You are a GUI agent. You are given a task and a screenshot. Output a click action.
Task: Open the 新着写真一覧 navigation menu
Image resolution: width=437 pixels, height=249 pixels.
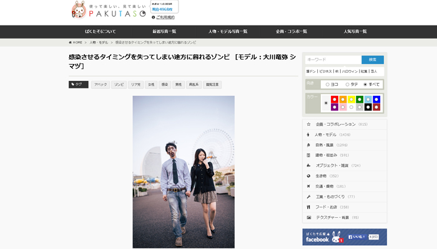click(164, 32)
